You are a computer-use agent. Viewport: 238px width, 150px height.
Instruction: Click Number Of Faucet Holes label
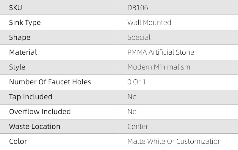[50, 82]
